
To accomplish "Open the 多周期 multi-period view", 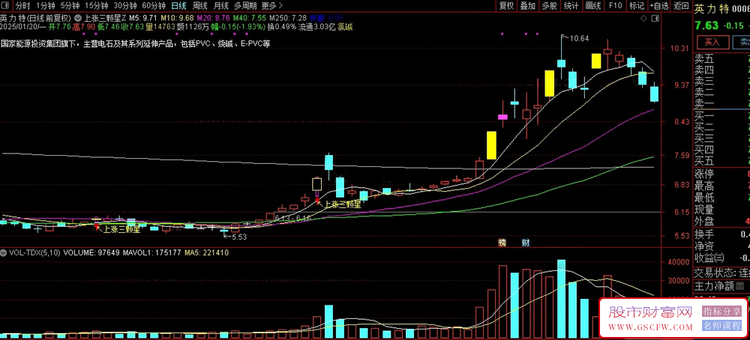I will coord(245,6).
